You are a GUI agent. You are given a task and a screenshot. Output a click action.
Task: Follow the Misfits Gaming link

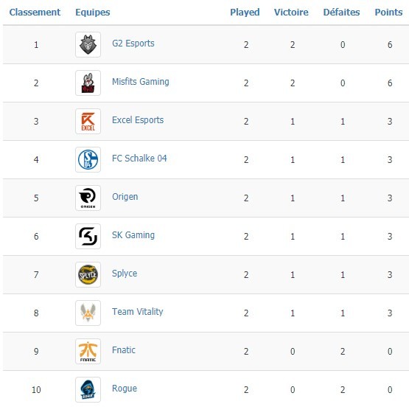141,82
